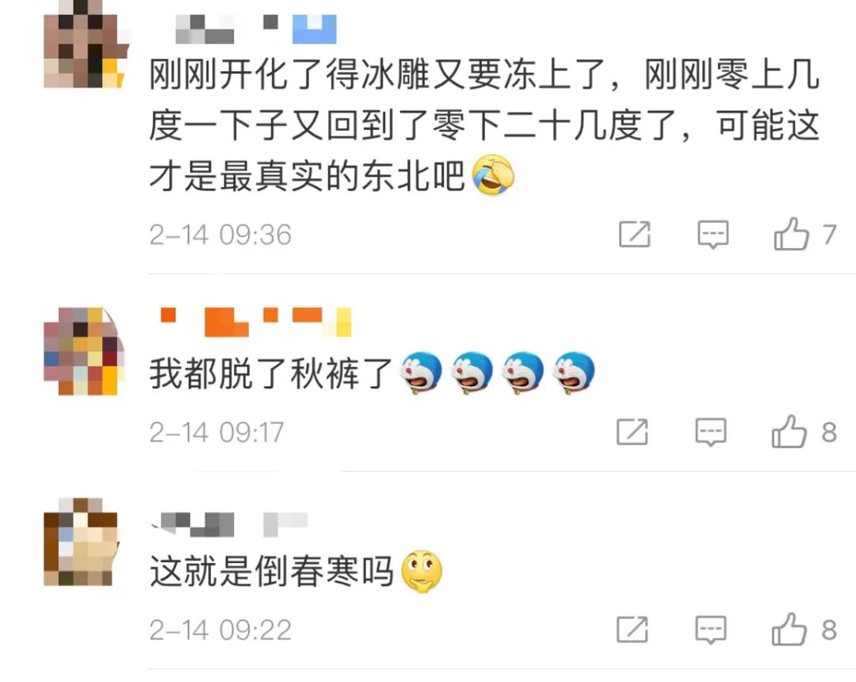Open the first commenter's username

point(255,29)
